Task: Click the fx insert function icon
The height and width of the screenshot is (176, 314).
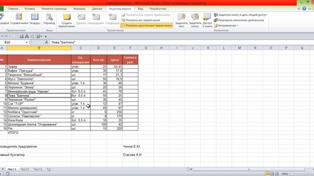Action: point(47,43)
